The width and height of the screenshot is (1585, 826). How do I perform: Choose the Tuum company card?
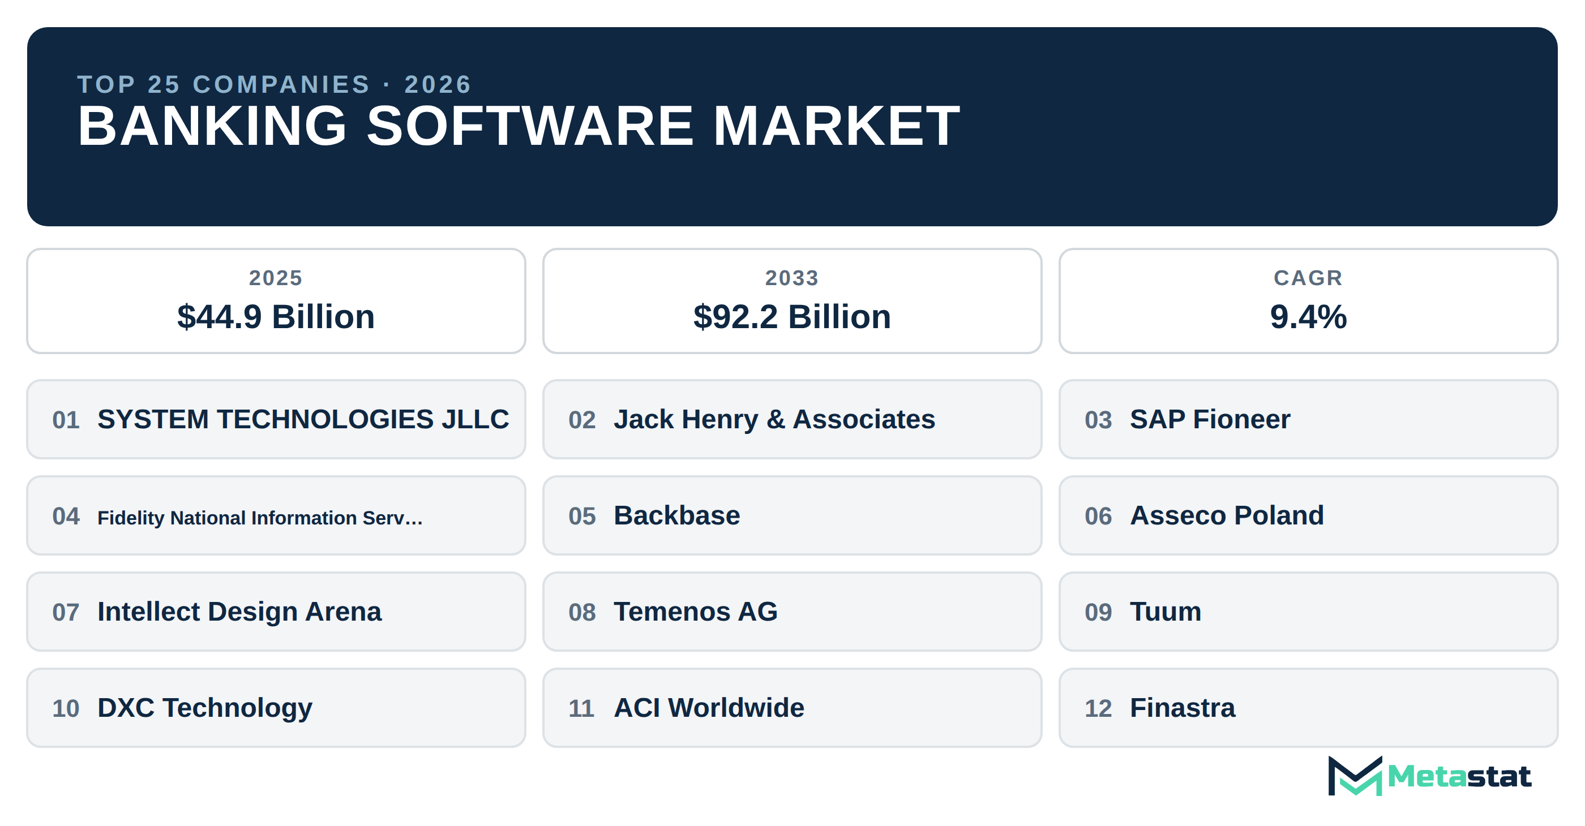[x=1308, y=612]
